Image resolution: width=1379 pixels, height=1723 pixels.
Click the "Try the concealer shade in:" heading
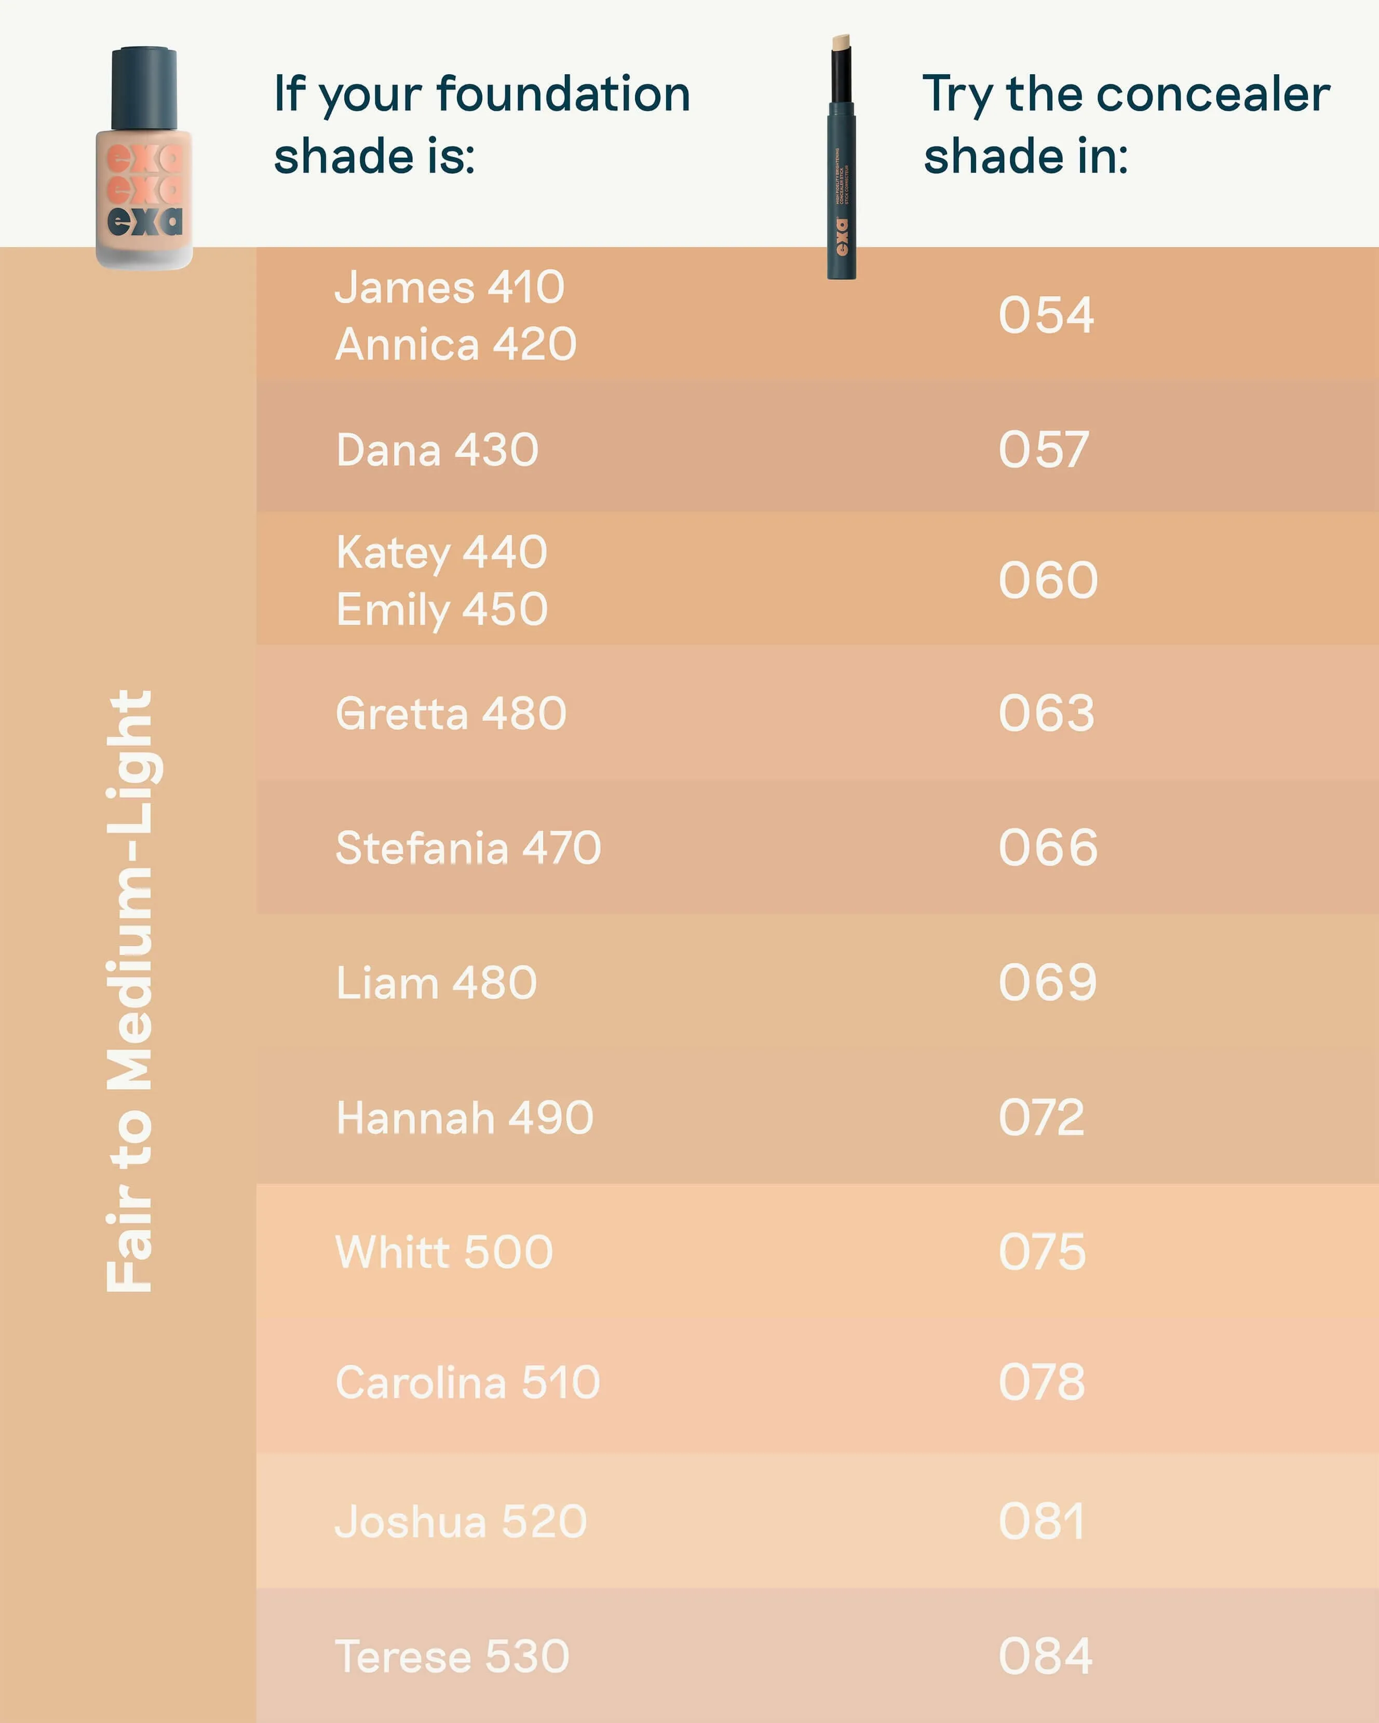pos(1126,124)
